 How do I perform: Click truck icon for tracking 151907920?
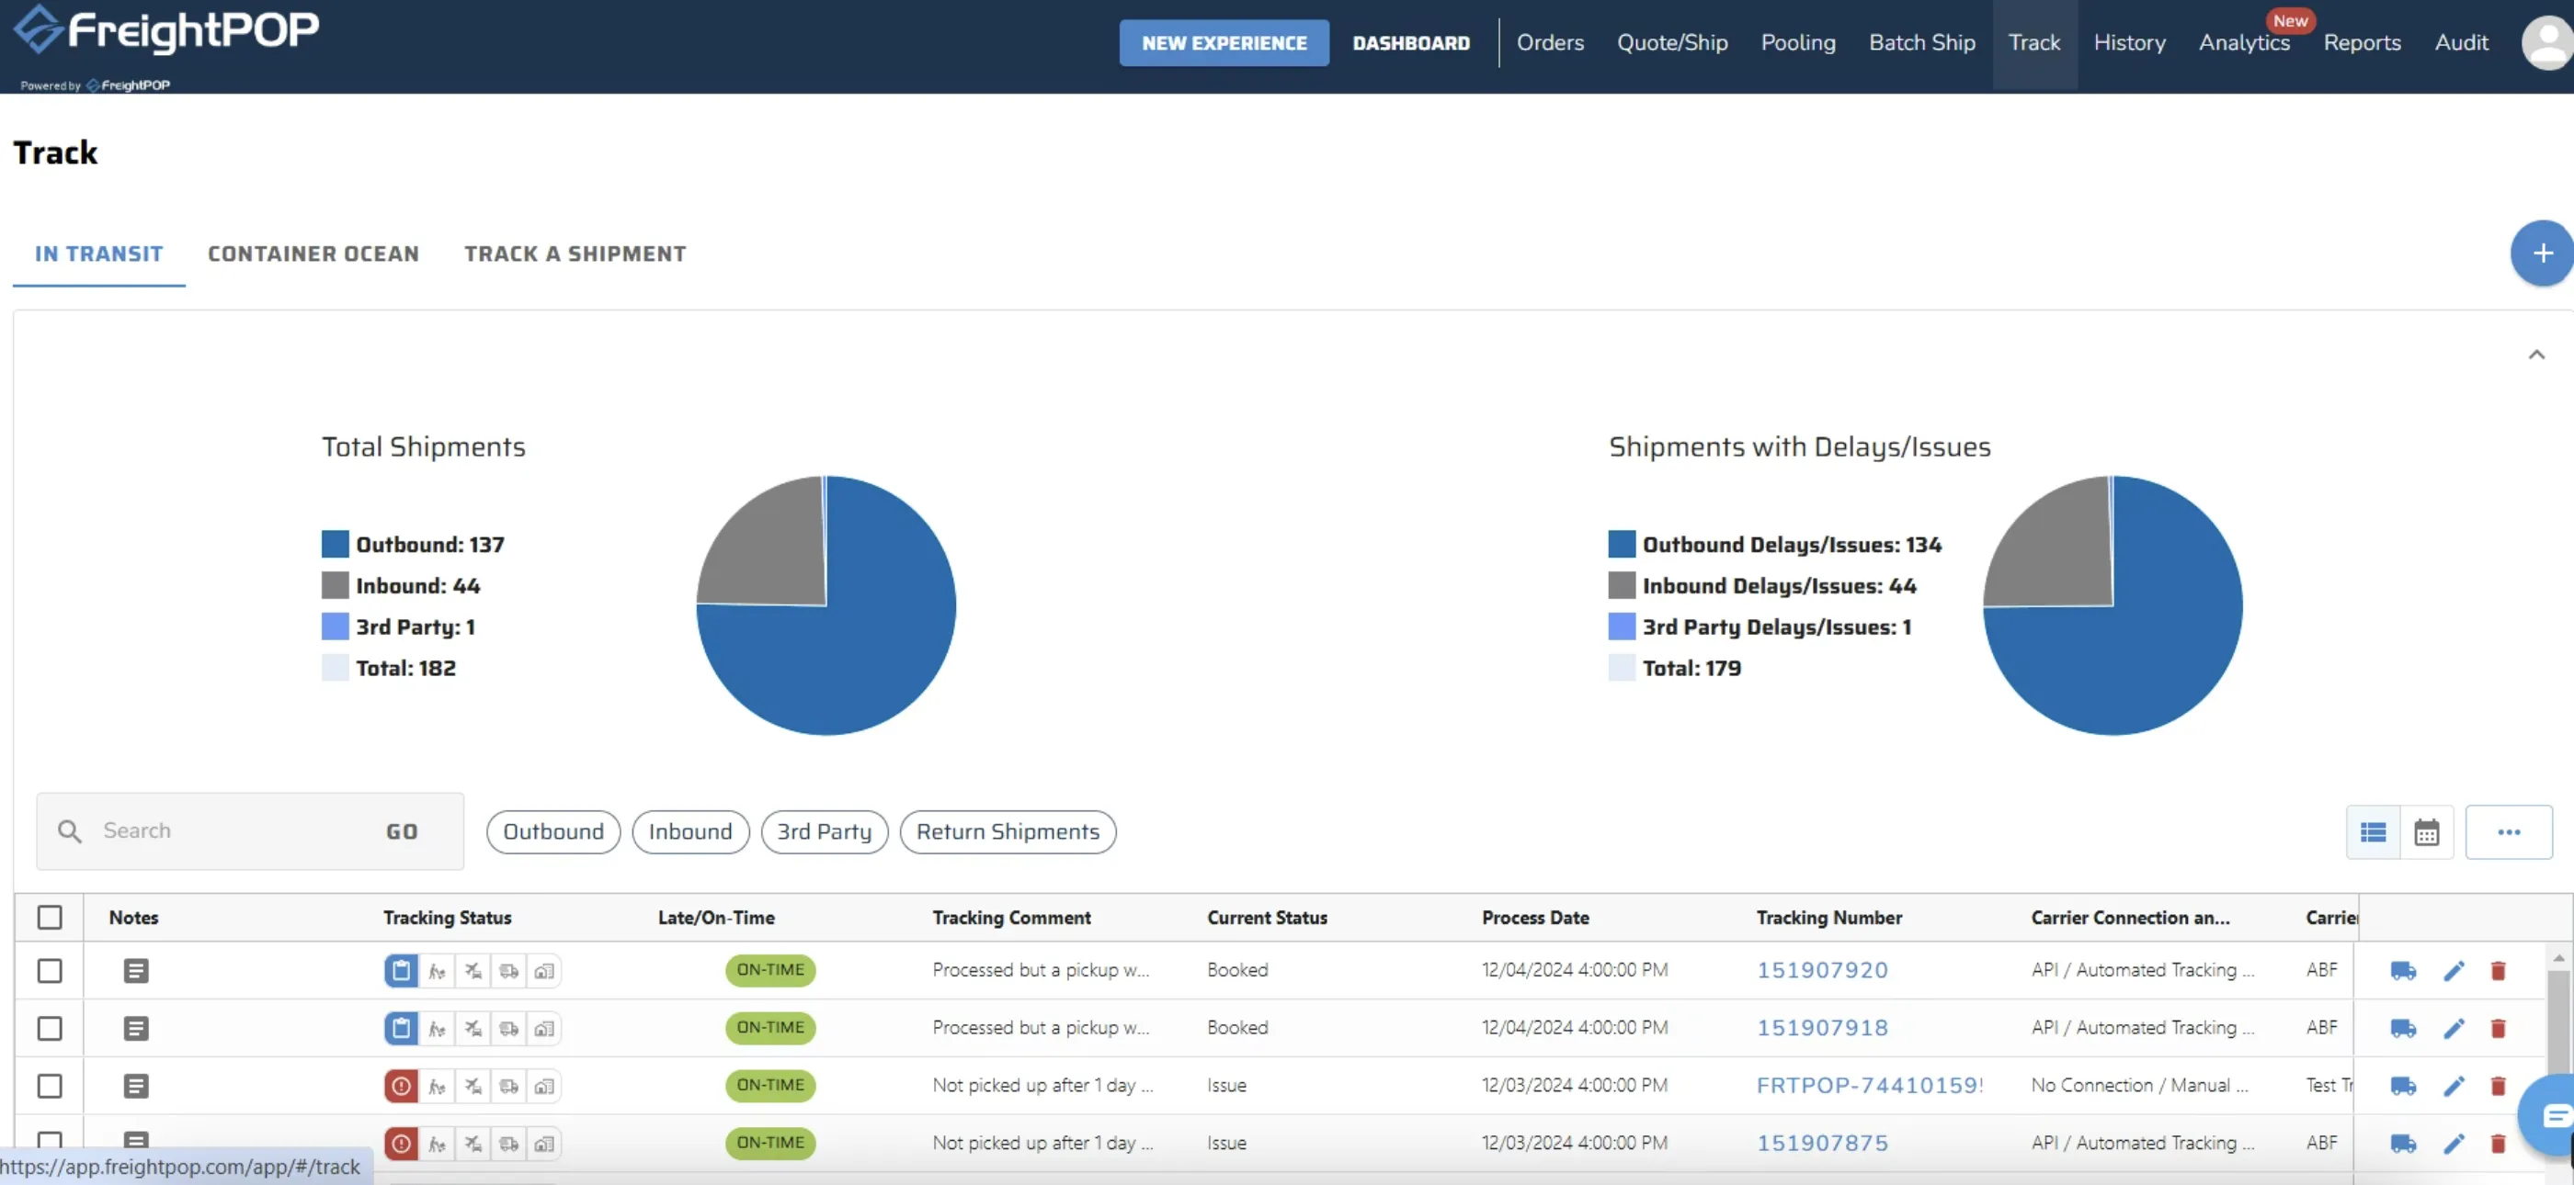click(x=2403, y=970)
